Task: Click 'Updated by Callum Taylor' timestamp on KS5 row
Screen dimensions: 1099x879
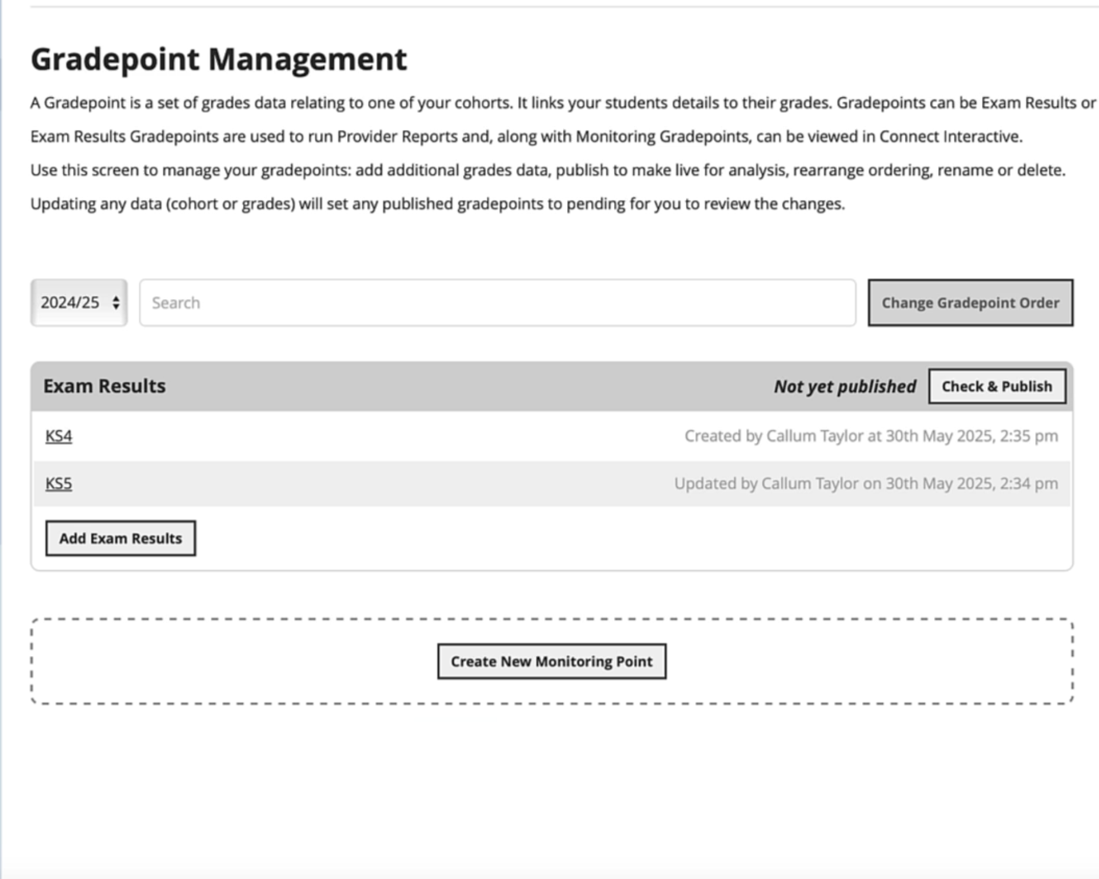Action: [x=866, y=483]
